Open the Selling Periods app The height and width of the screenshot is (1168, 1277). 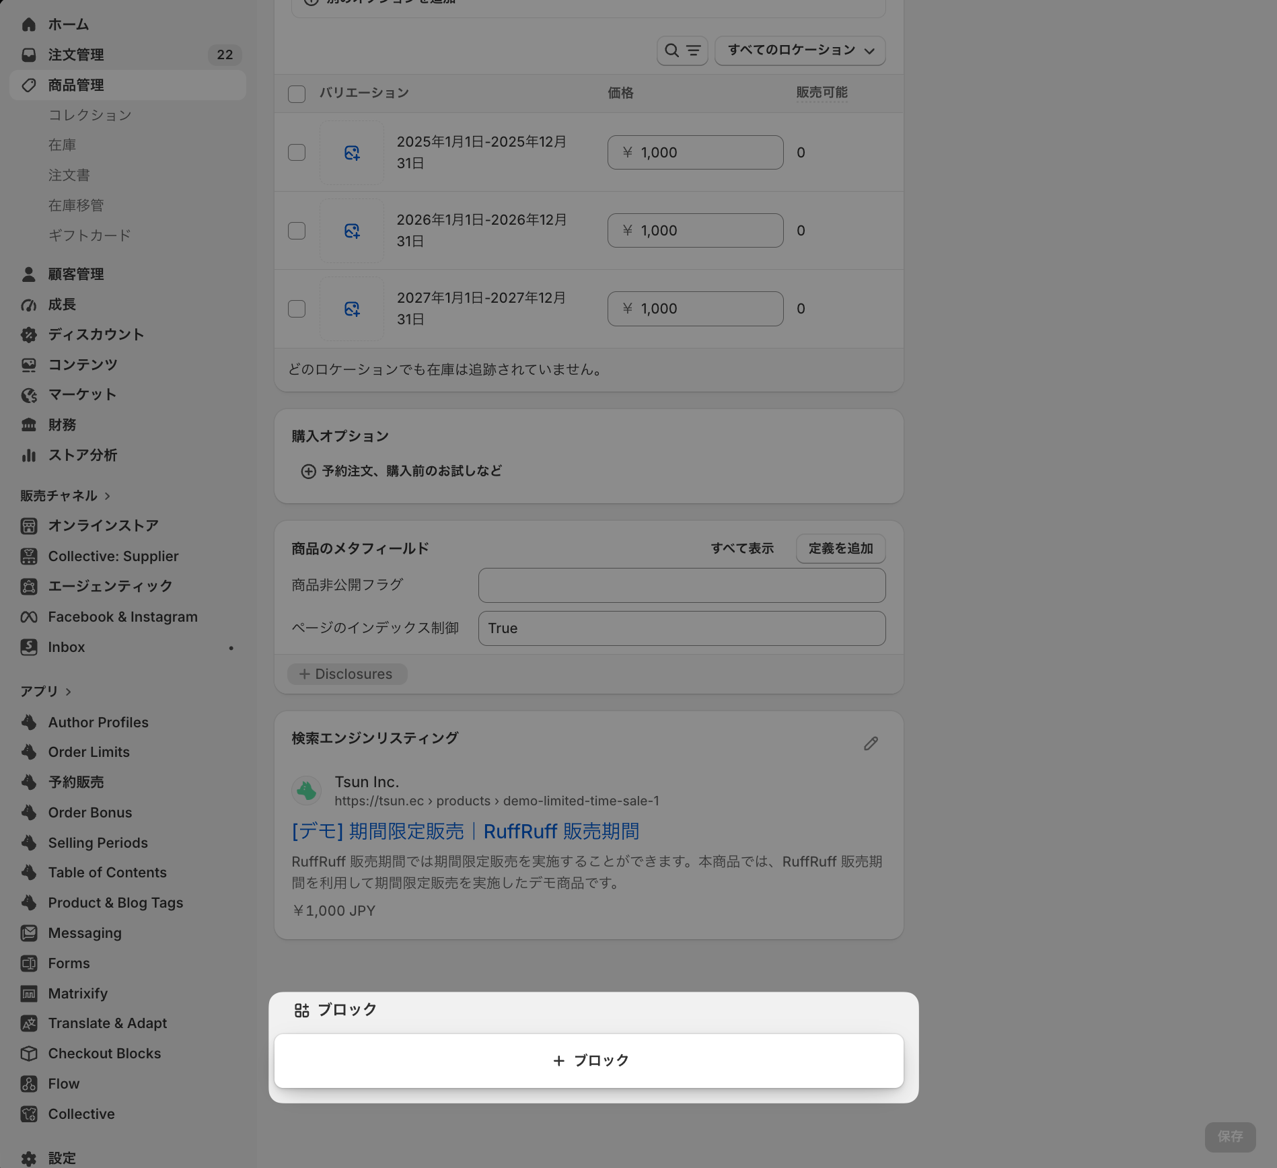click(98, 843)
